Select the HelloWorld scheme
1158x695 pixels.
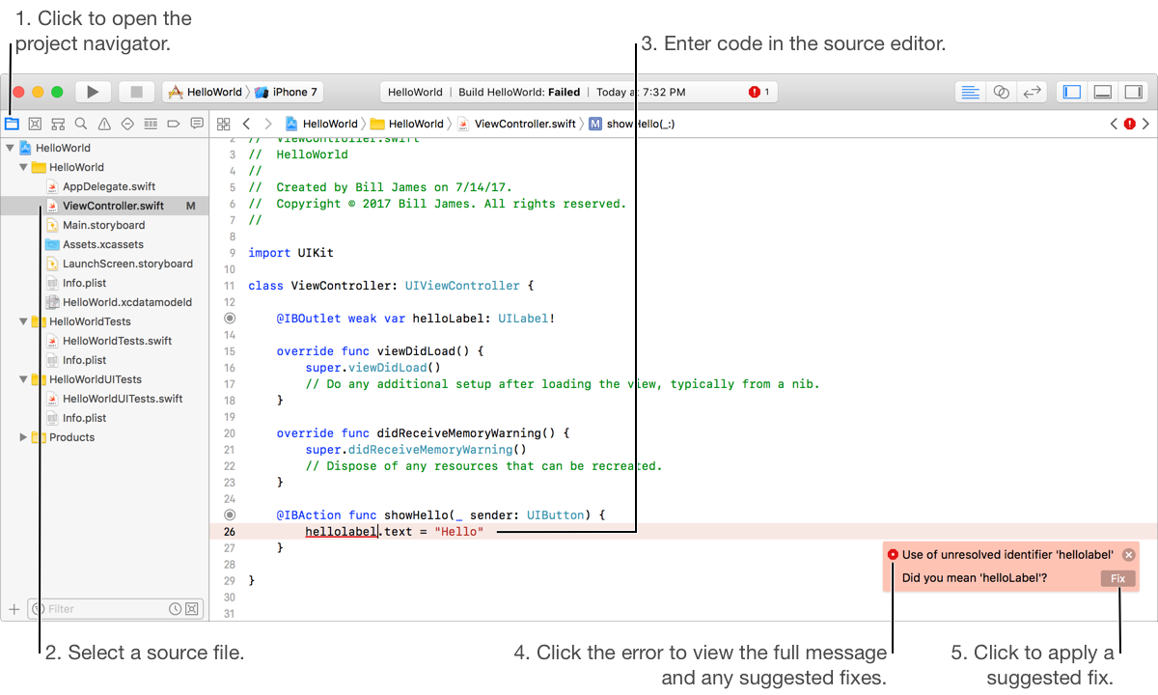click(x=206, y=92)
